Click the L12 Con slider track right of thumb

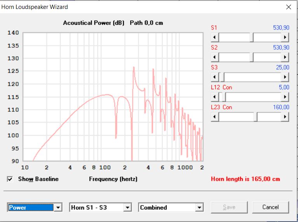coord(254,97)
